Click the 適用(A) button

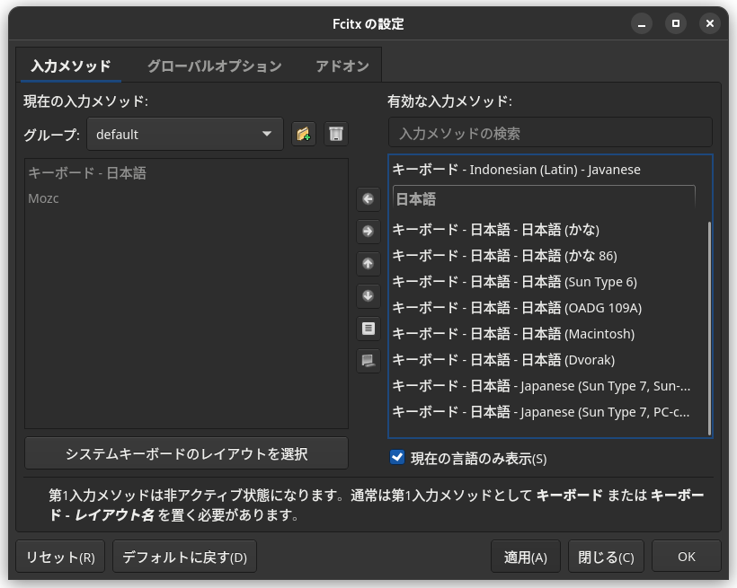[x=526, y=557]
